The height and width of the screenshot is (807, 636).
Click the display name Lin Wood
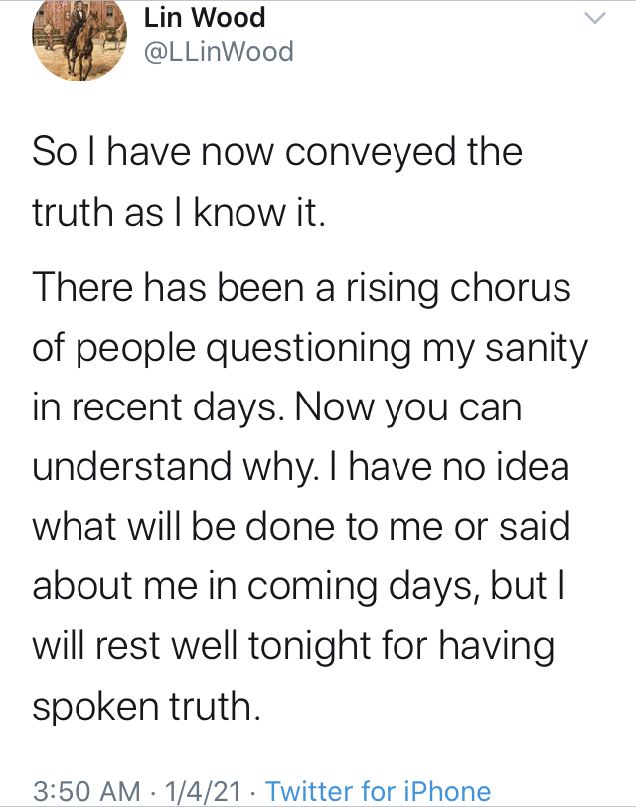tap(205, 18)
